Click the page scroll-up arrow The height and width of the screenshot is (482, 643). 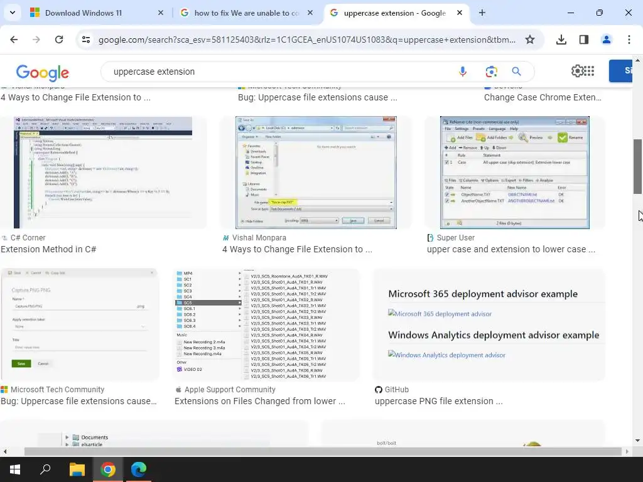(638, 60)
